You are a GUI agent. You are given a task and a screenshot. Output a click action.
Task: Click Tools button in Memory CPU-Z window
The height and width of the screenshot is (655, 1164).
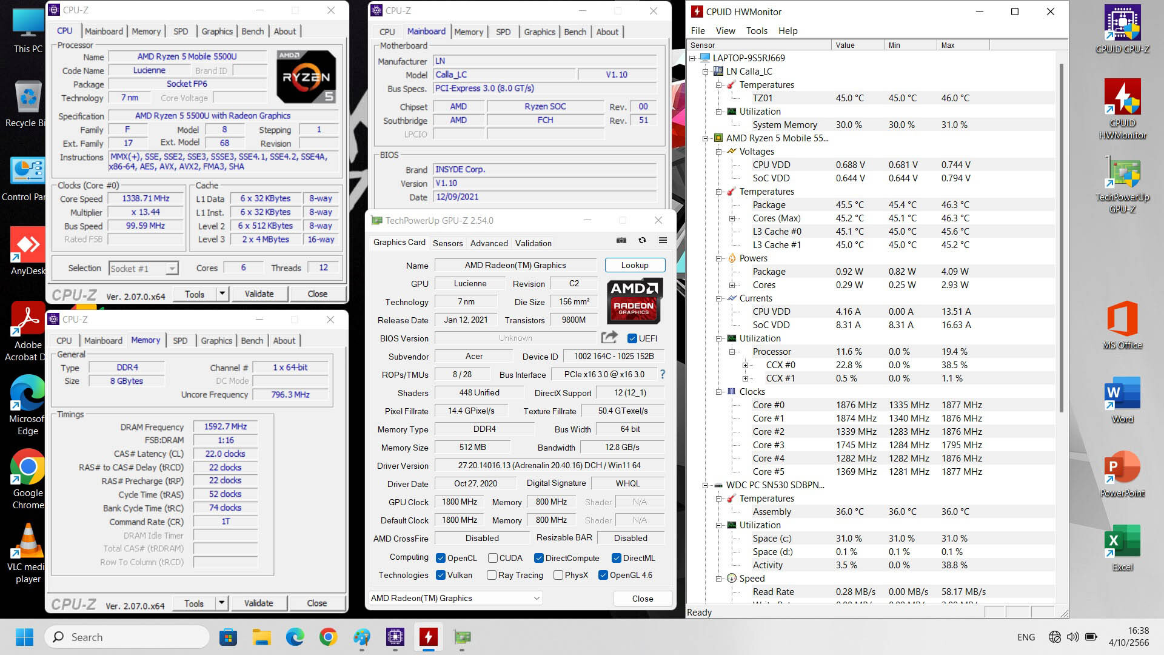click(193, 603)
